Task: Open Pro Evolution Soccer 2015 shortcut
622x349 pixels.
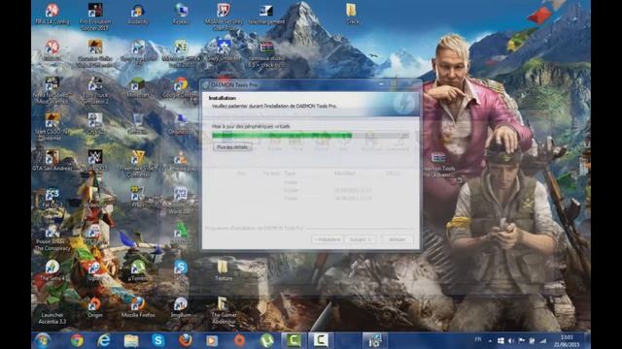Action: (95, 16)
